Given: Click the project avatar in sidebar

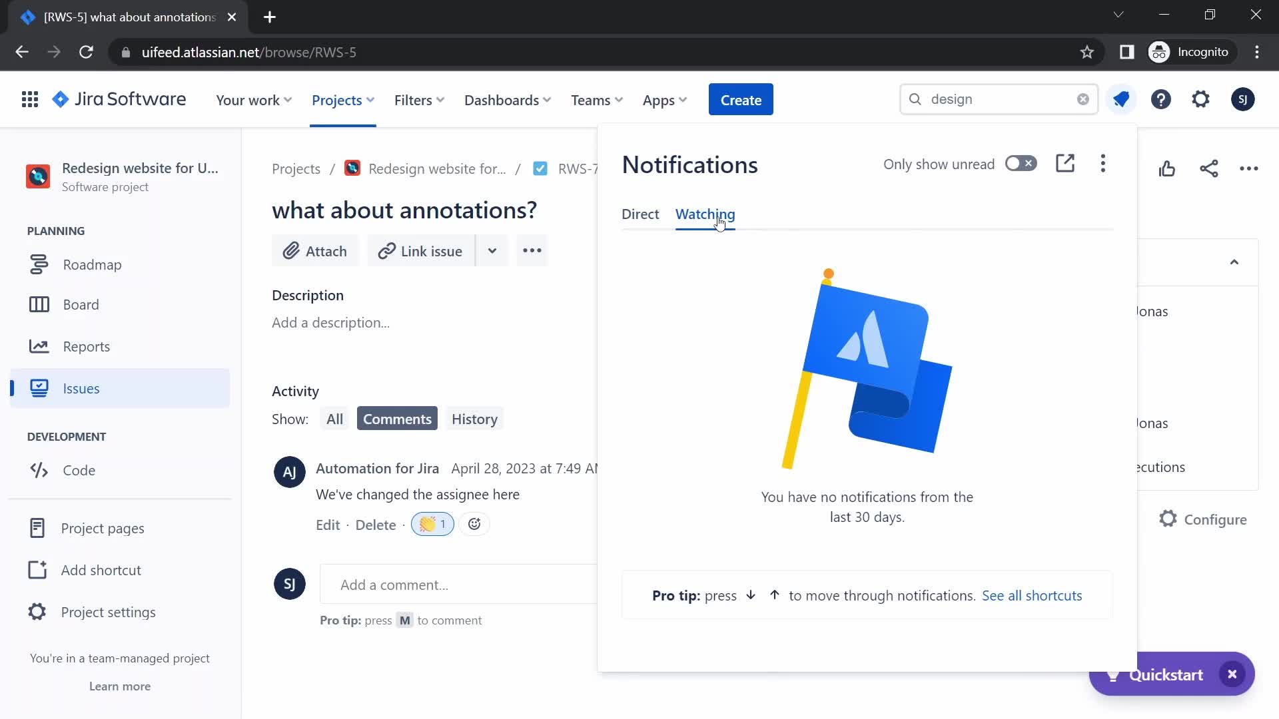Looking at the screenshot, I should tap(38, 176).
